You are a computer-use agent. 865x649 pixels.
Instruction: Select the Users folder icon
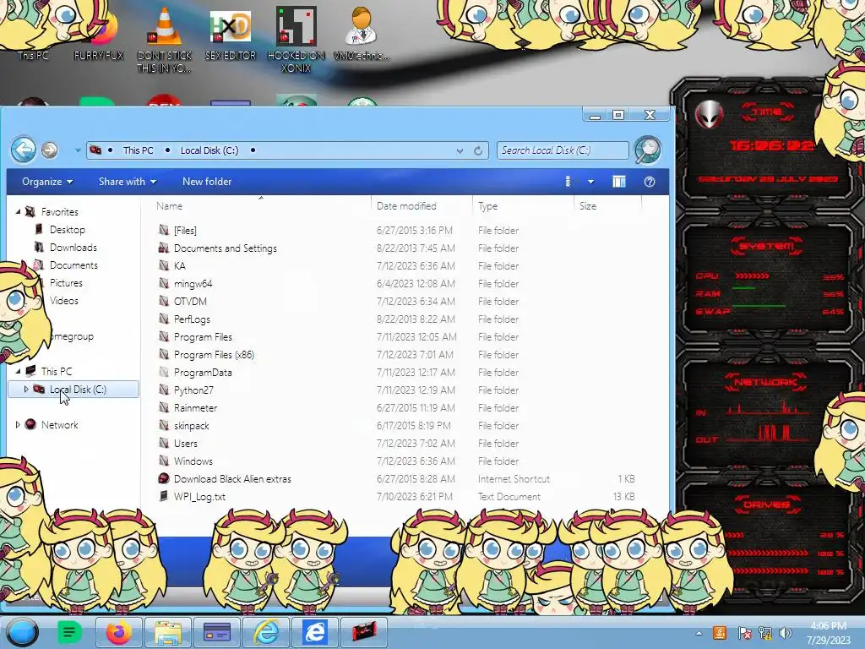click(x=163, y=443)
